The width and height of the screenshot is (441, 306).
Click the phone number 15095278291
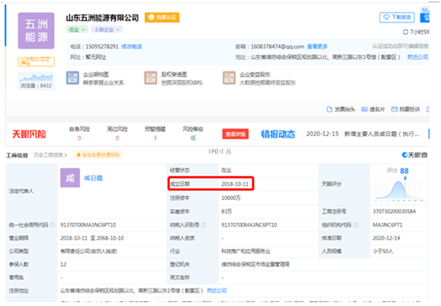click(x=102, y=47)
